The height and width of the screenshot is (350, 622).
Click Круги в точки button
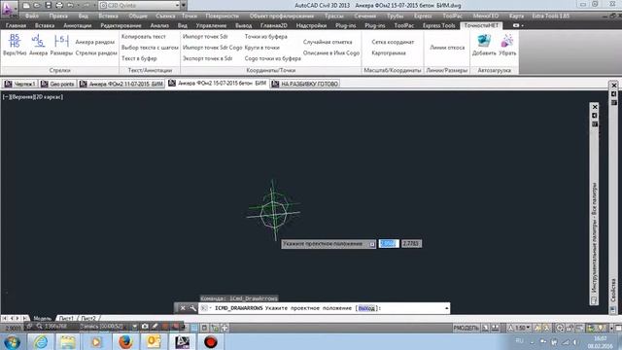click(262, 48)
